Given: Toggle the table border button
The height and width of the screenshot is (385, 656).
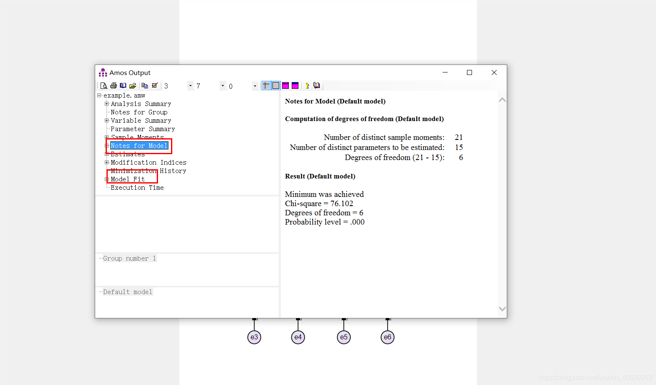Looking at the screenshot, I should pyautogui.click(x=276, y=85).
